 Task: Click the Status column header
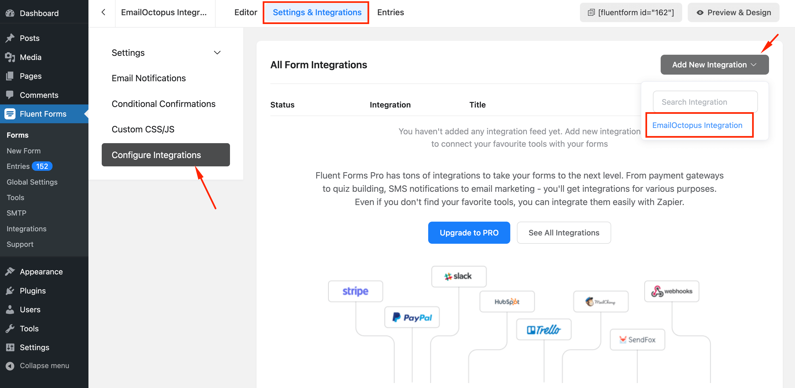282,105
